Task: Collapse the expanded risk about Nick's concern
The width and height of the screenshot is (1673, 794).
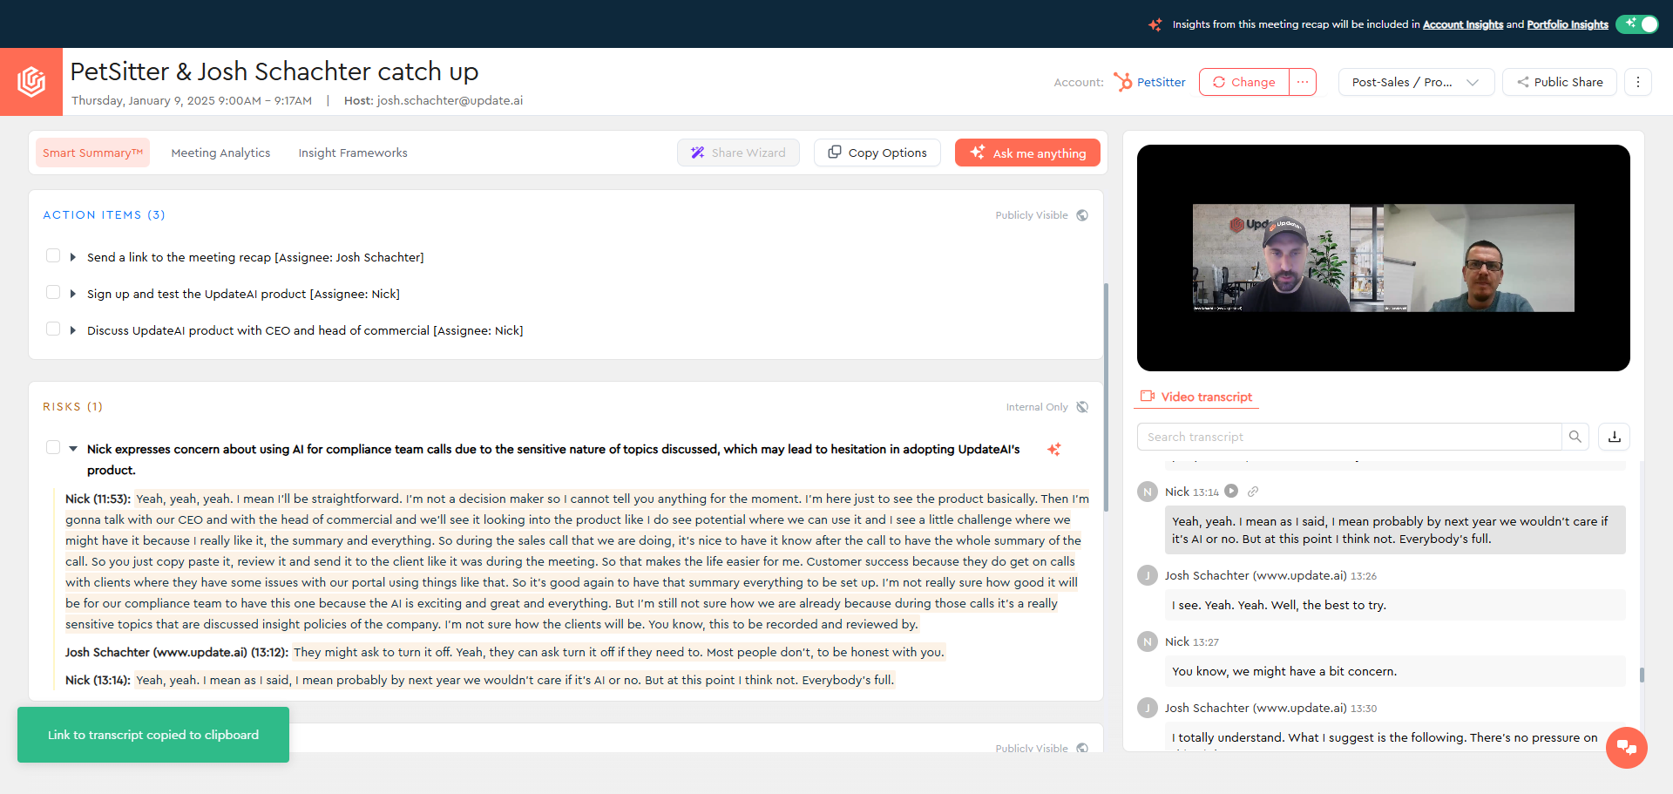Action: (73, 449)
